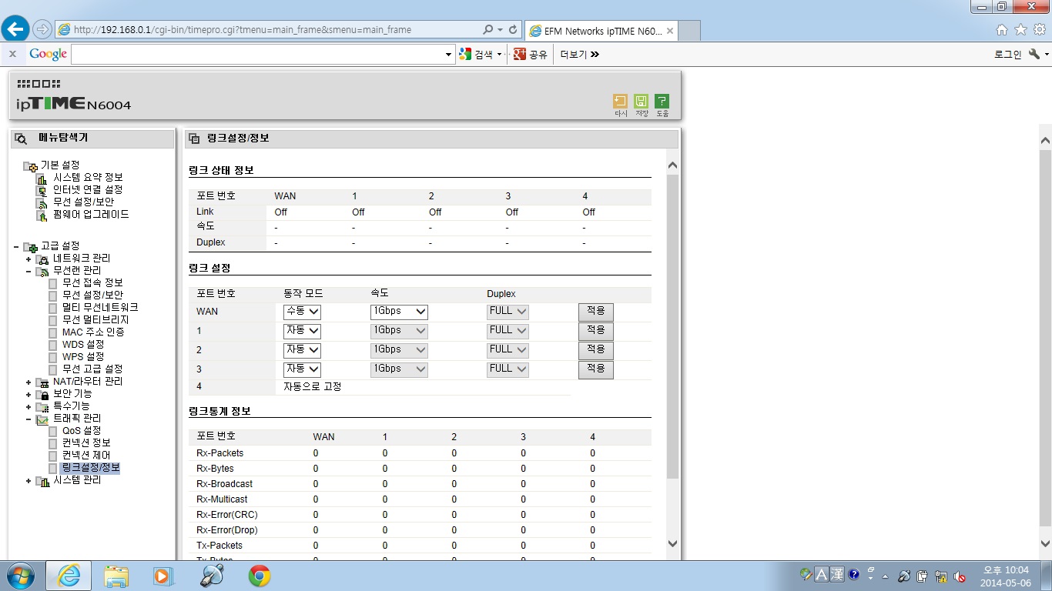The height and width of the screenshot is (591, 1052).
Task: Open File Explorer from the taskbar
Action: pyautogui.click(x=116, y=576)
